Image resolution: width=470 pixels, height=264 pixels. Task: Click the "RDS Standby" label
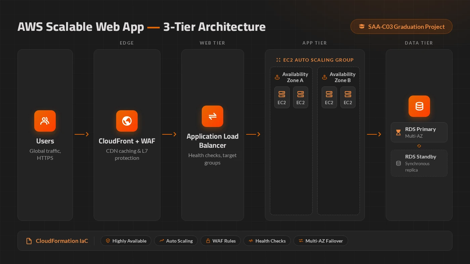point(421,157)
